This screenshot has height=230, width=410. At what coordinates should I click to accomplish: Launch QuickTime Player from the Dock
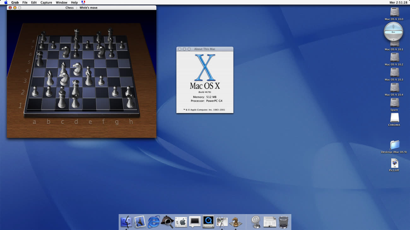(x=208, y=222)
